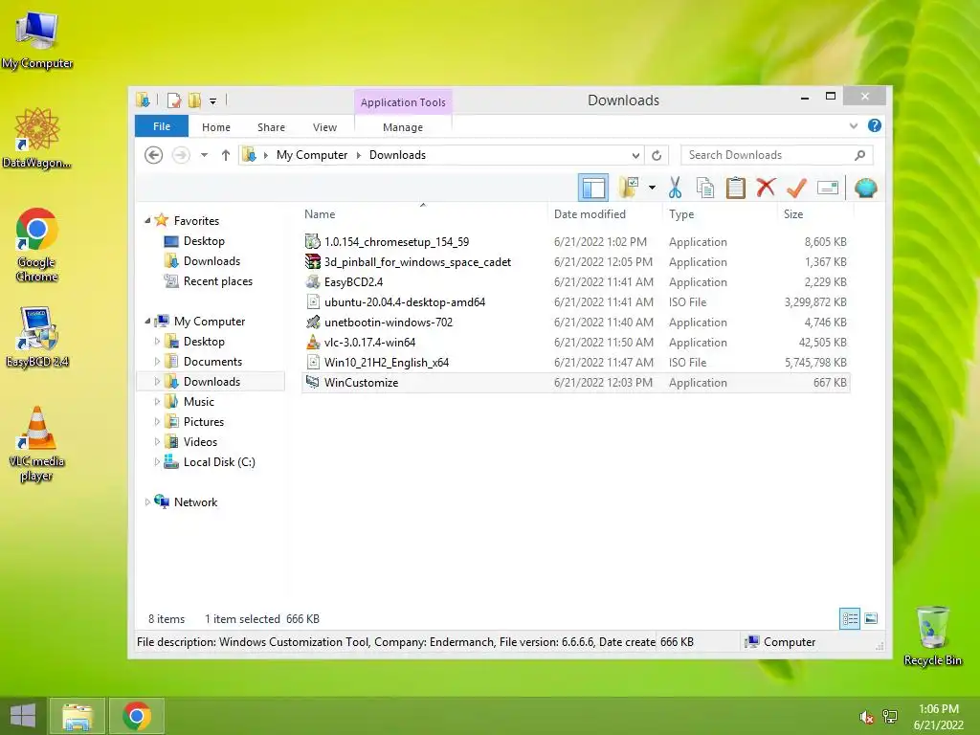Sort files by Size column header
This screenshot has height=735, width=980.
[793, 214]
